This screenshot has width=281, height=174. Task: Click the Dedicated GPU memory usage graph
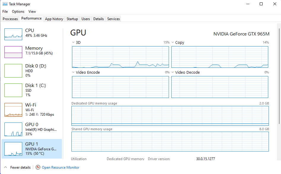(170, 115)
